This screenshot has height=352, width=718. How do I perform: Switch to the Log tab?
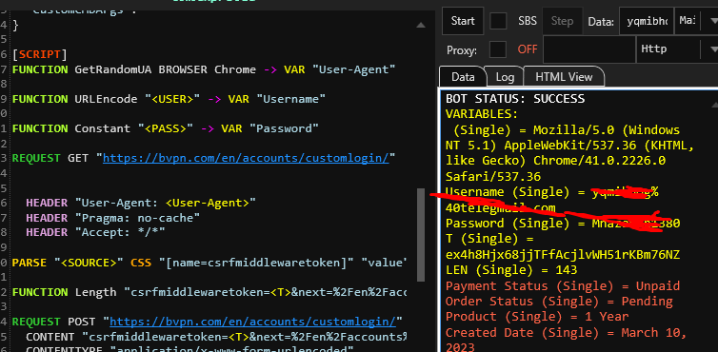click(505, 77)
